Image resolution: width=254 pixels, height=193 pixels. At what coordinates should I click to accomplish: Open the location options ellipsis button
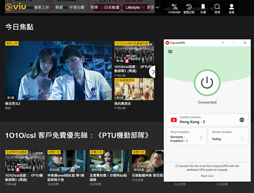[x=241, y=120]
